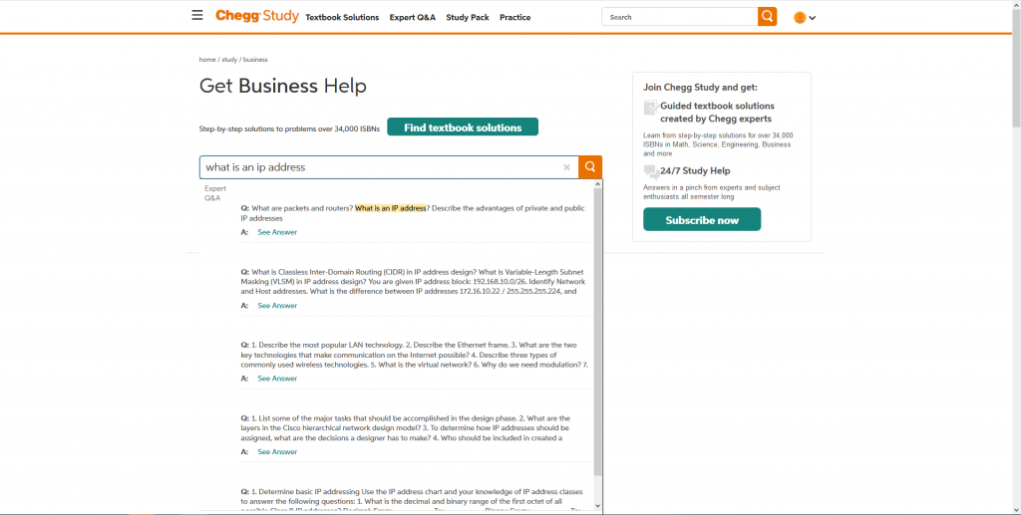Viewport: 1021px width, 515px height.
Task: Click the results list scrollbar down arrow
Action: [x=598, y=506]
